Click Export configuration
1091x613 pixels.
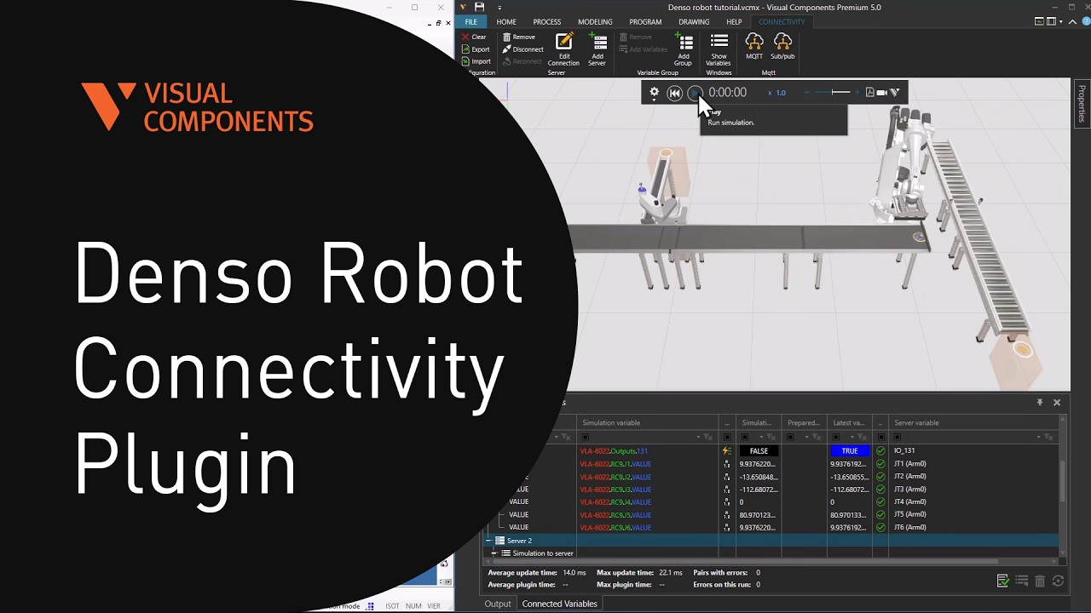[x=476, y=49]
